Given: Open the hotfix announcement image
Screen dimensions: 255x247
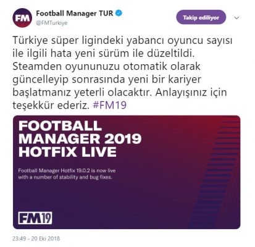Looking at the screenshot, I should 127,172.
